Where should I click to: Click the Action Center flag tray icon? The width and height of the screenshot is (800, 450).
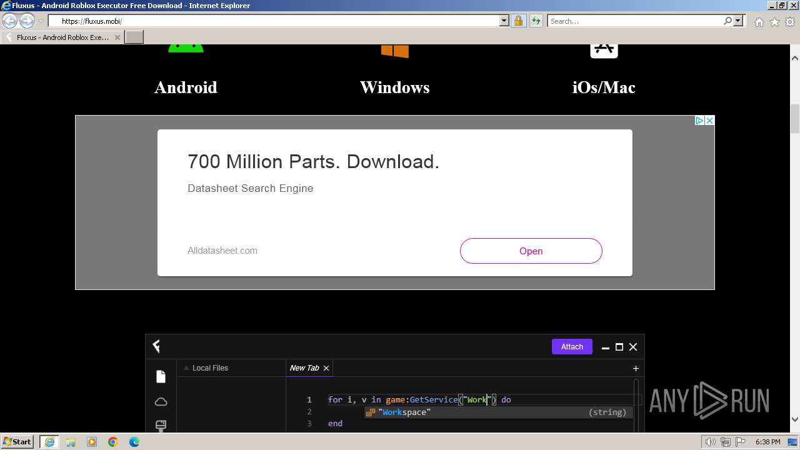[741, 442]
